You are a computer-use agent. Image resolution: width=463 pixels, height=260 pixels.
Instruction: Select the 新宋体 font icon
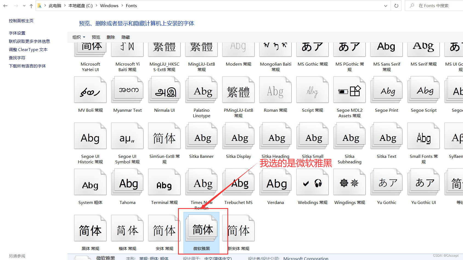click(x=238, y=228)
